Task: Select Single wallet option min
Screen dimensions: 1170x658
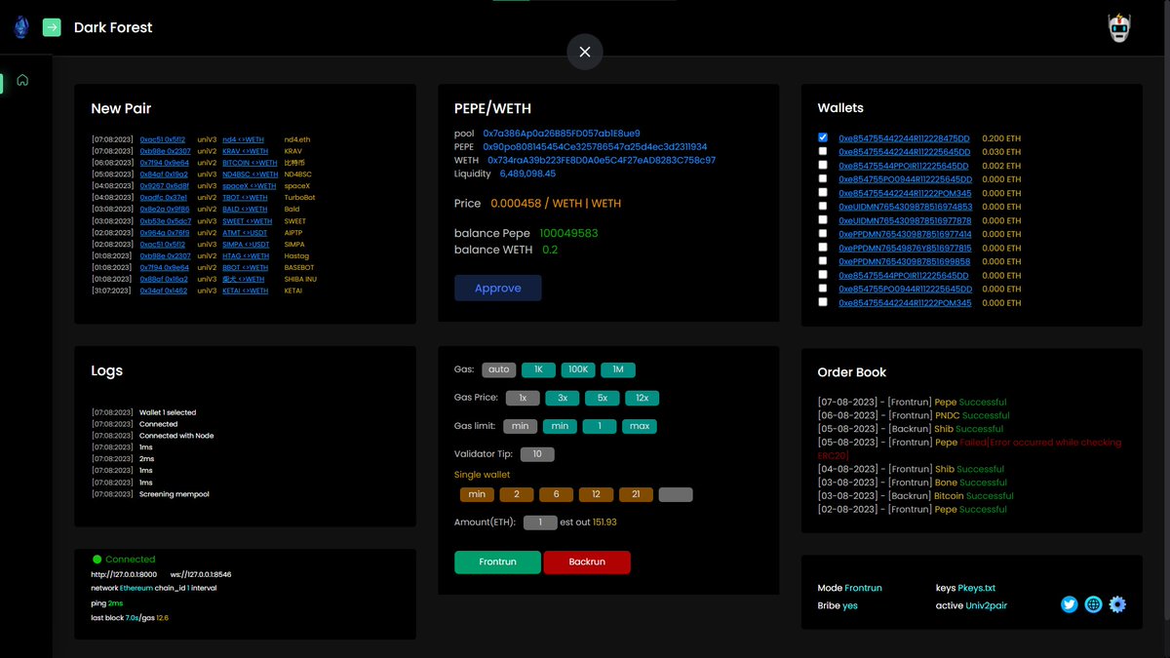Action: 477,494
